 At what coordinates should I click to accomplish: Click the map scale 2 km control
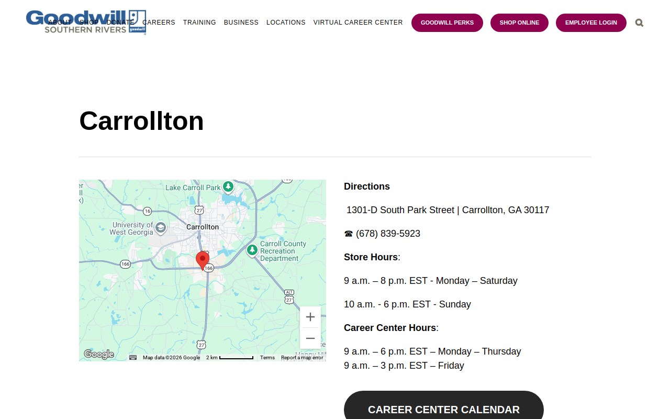(230, 358)
